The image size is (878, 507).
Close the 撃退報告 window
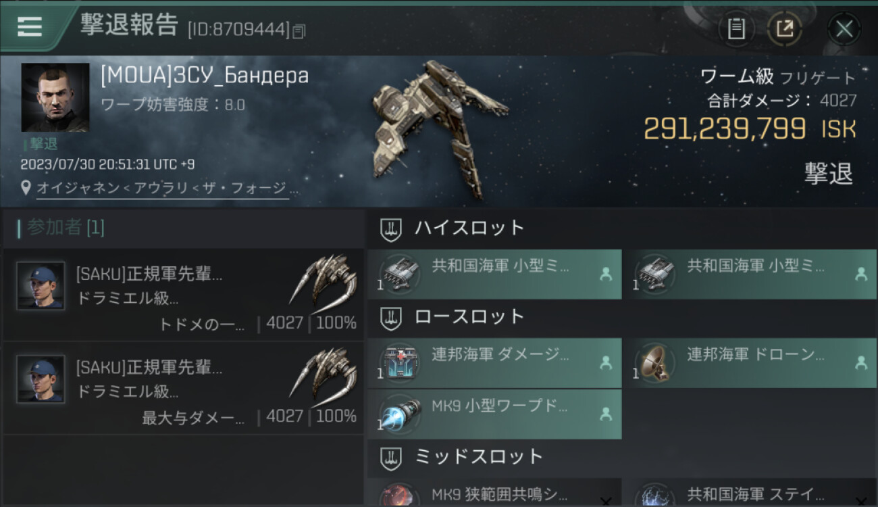[844, 29]
